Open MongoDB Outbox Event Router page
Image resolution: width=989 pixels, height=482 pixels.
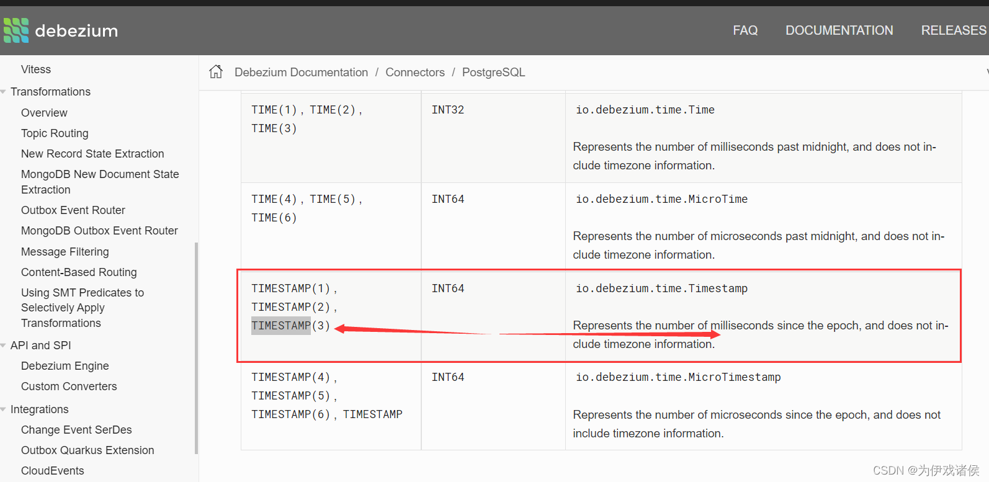point(99,231)
